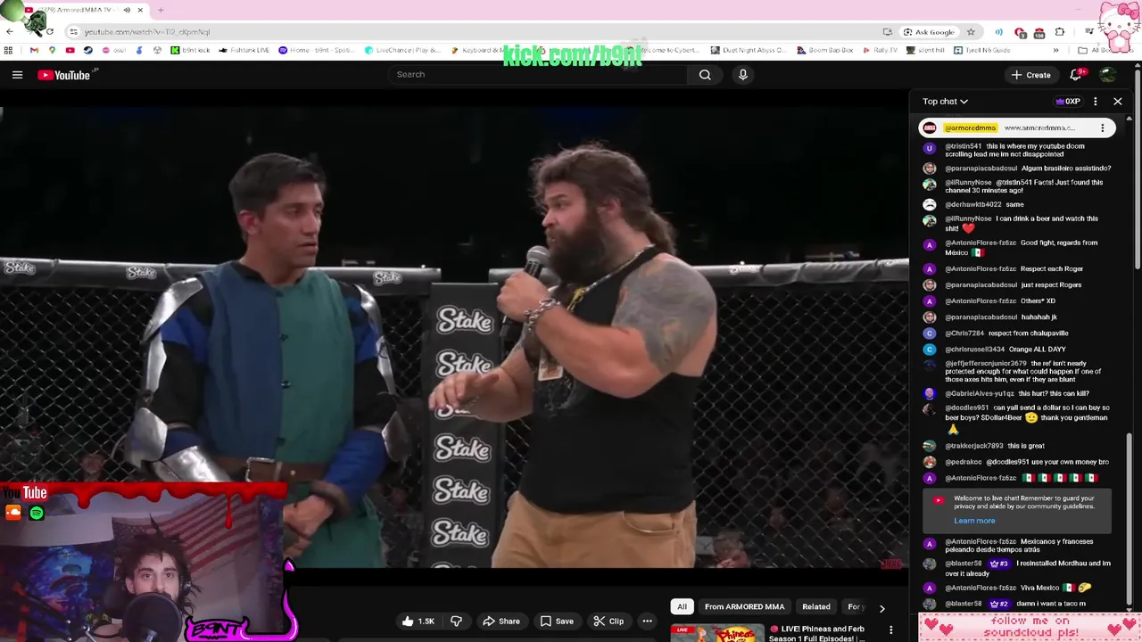Open YouTube notifications bell
Viewport: 1142px width, 642px height.
1076,75
